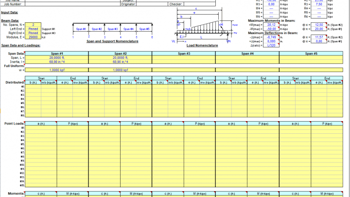This screenshot has height=197, width=350.
Task: Select the No. Spans N cell showing 2
Action: (x=33, y=25)
